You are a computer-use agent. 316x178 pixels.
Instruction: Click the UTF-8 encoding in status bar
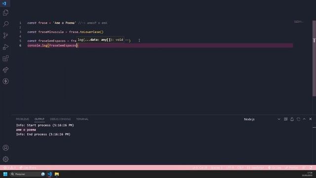tap(230, 168)
